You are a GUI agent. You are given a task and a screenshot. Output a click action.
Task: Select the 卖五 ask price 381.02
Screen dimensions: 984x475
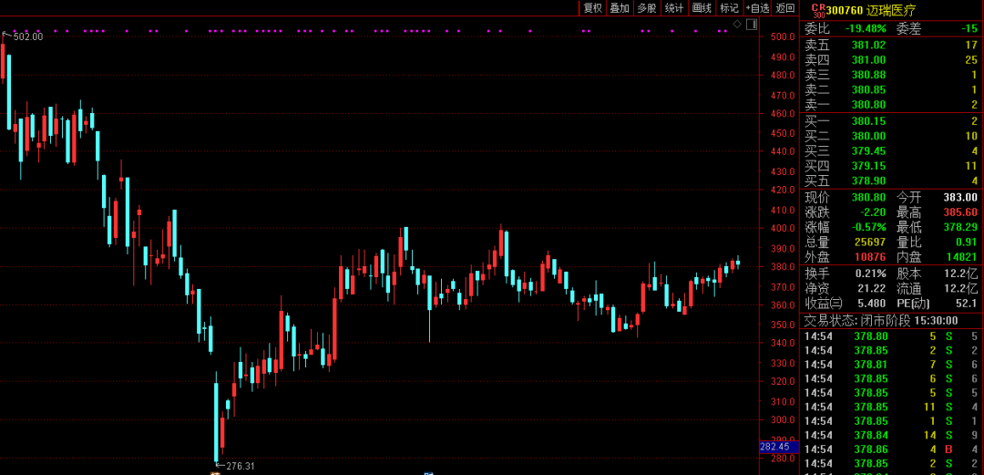coord(867,45)
